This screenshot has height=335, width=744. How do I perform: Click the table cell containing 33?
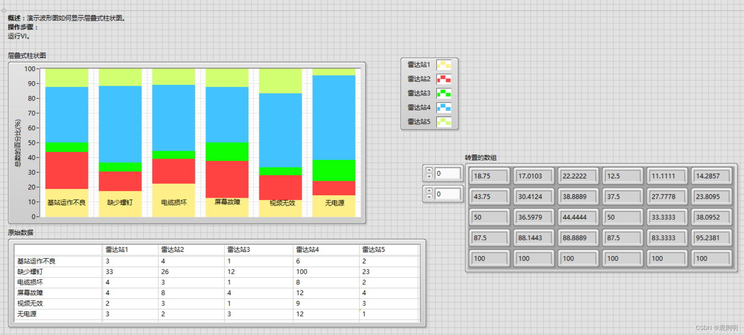(130, 272)
